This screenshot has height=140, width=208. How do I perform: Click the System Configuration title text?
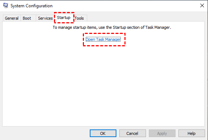point(32,6)
